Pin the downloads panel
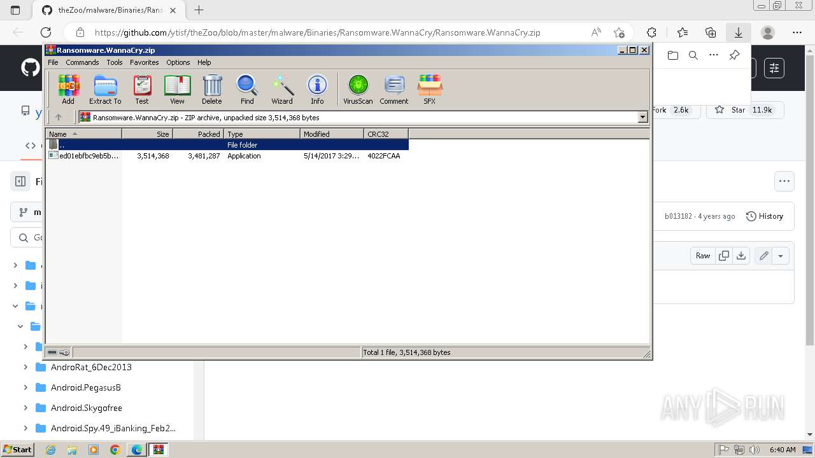815x458 pixels. coord(734,55)
